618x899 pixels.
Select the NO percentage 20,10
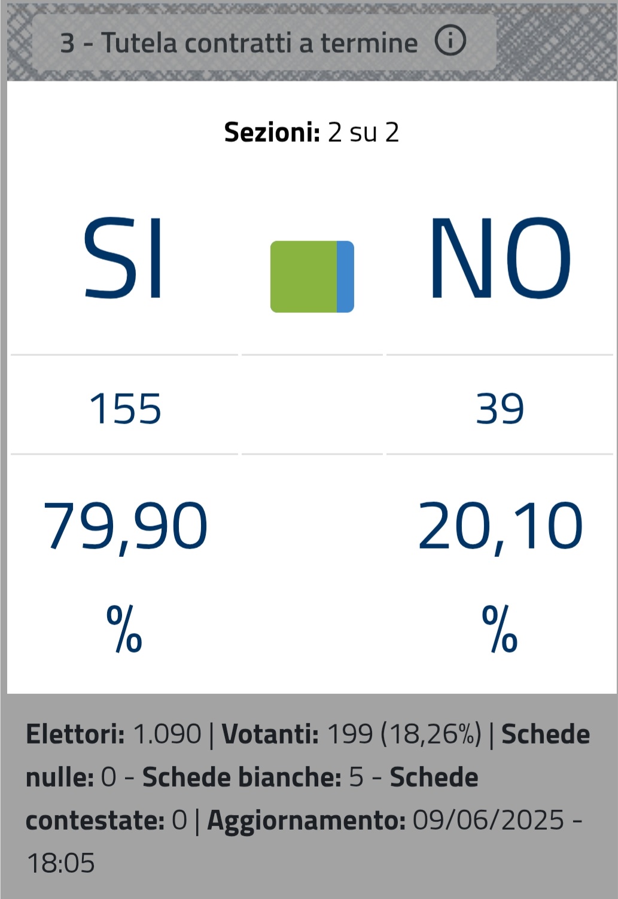pyautogui.click(x=500, y=526)
